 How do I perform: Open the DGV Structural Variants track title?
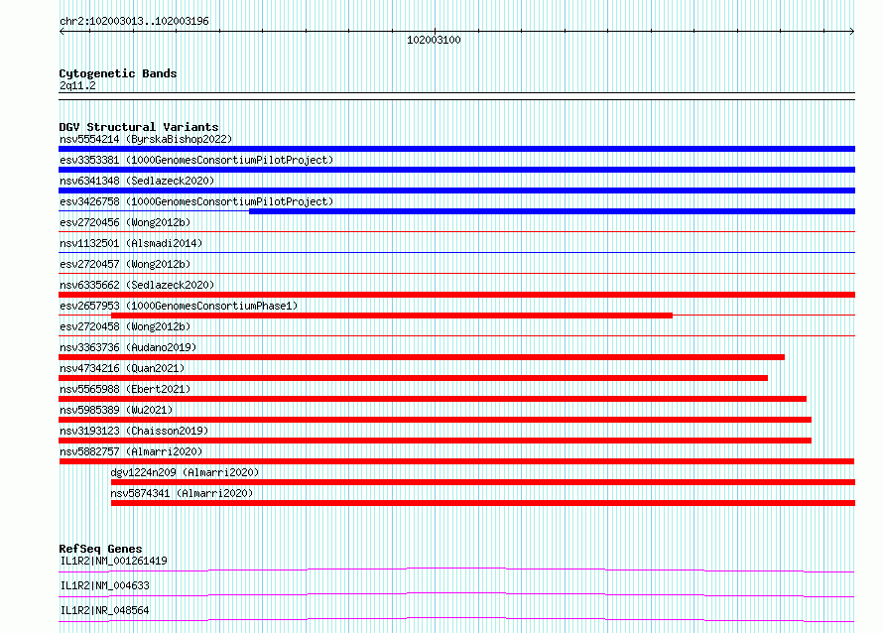[139, 127]
